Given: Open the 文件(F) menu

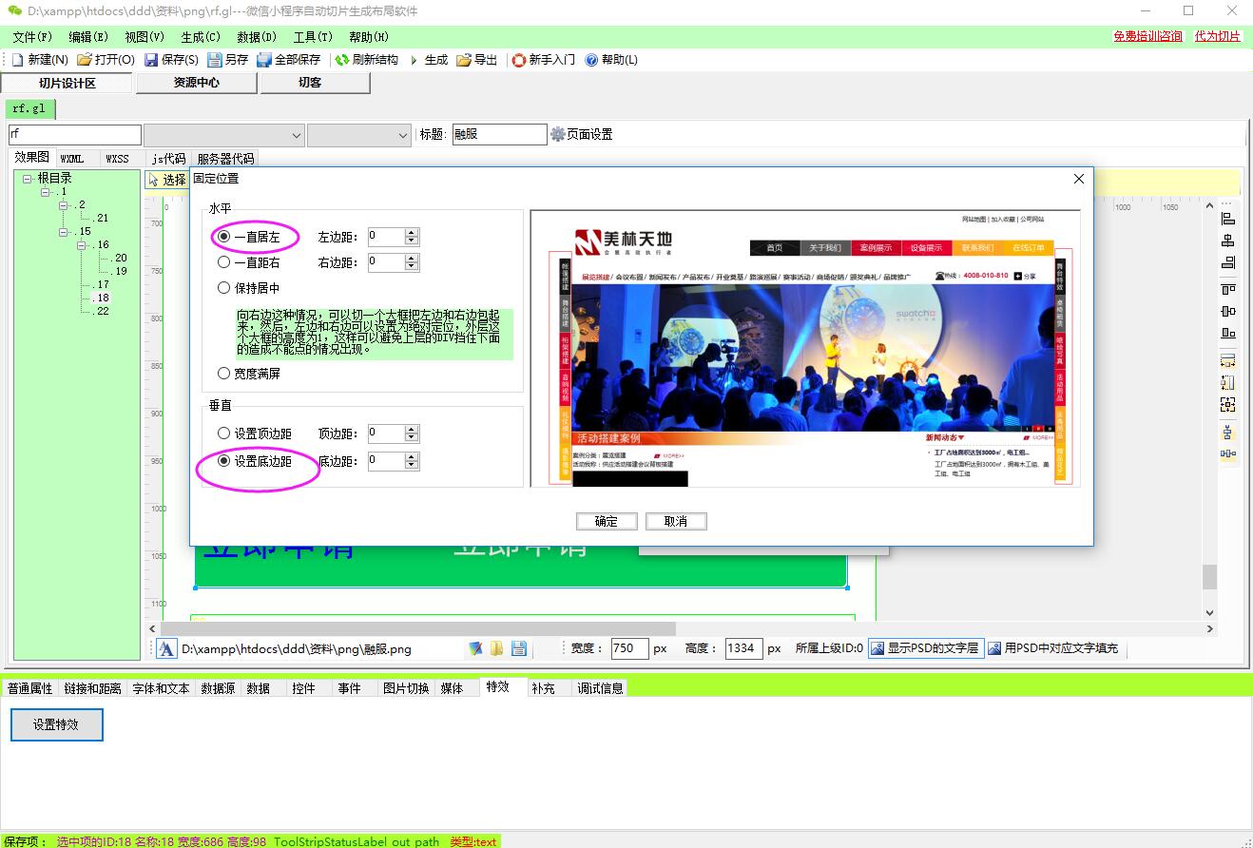Looking at the screenshot, I should point(32,37).
